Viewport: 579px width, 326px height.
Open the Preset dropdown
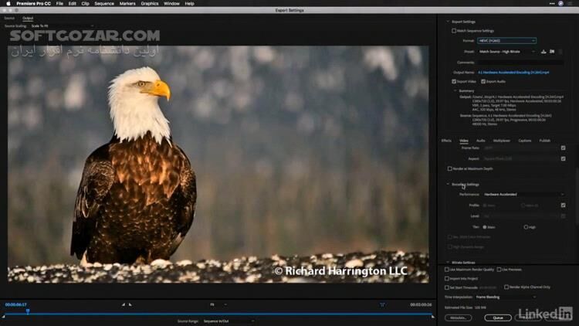click(506, 52)
